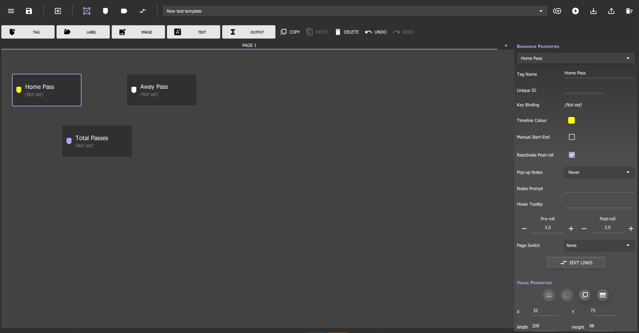Viewport: 639px width, 333px height.
Task: Click the shield-shaped tag icon in the top toolbar
Action: point(105,11)
